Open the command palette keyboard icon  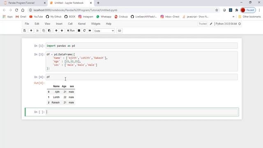[x=120, y=31]
